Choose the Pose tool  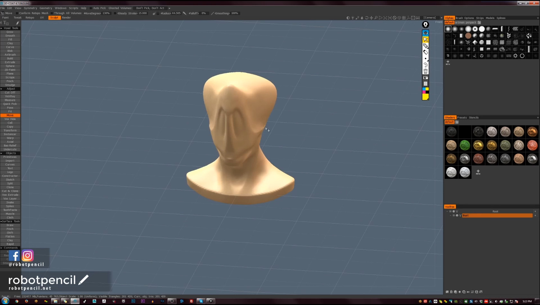[x=10, y=108]
